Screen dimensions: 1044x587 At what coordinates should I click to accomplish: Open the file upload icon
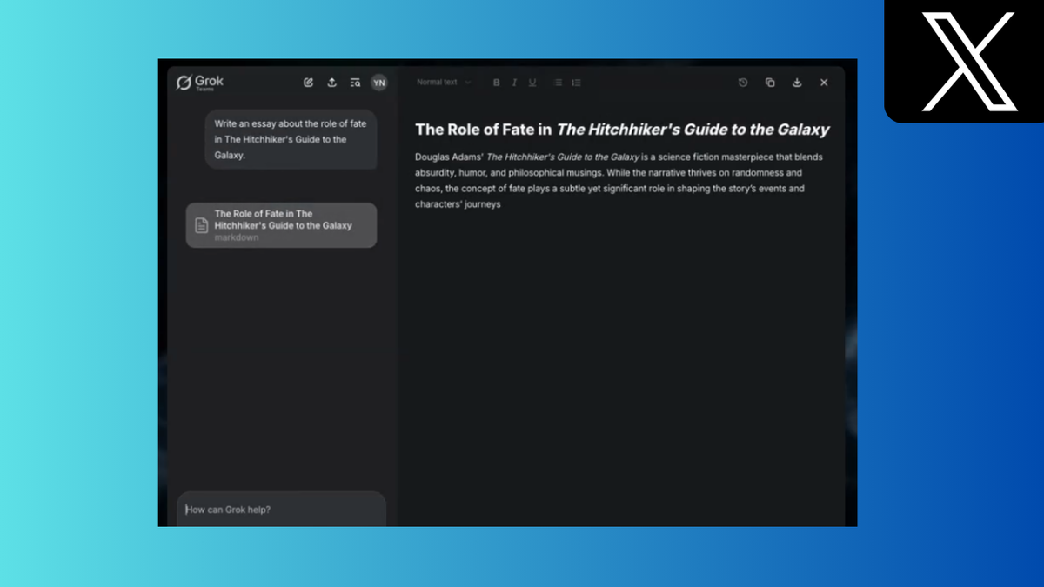pyautogui.click(x=331, y=82)
